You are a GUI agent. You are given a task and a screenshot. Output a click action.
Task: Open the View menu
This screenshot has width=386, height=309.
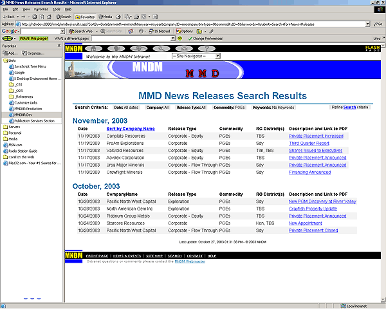(26, 10)
